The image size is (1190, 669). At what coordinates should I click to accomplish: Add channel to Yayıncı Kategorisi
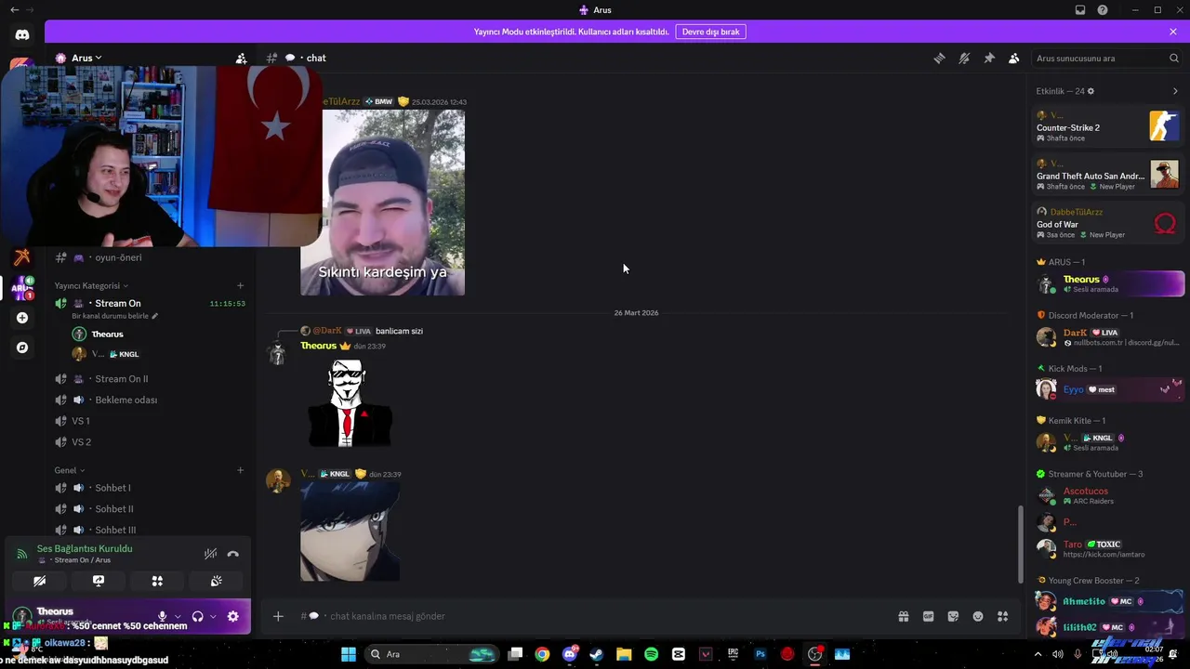pyautogui.click(x=240, y=285)
